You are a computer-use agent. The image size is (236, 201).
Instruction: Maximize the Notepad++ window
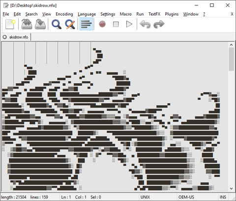pos(212,5)
